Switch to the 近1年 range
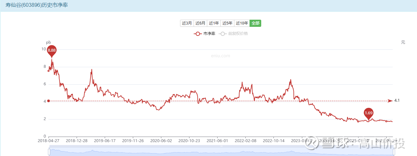417x156 pixels. tap(214, 23)
